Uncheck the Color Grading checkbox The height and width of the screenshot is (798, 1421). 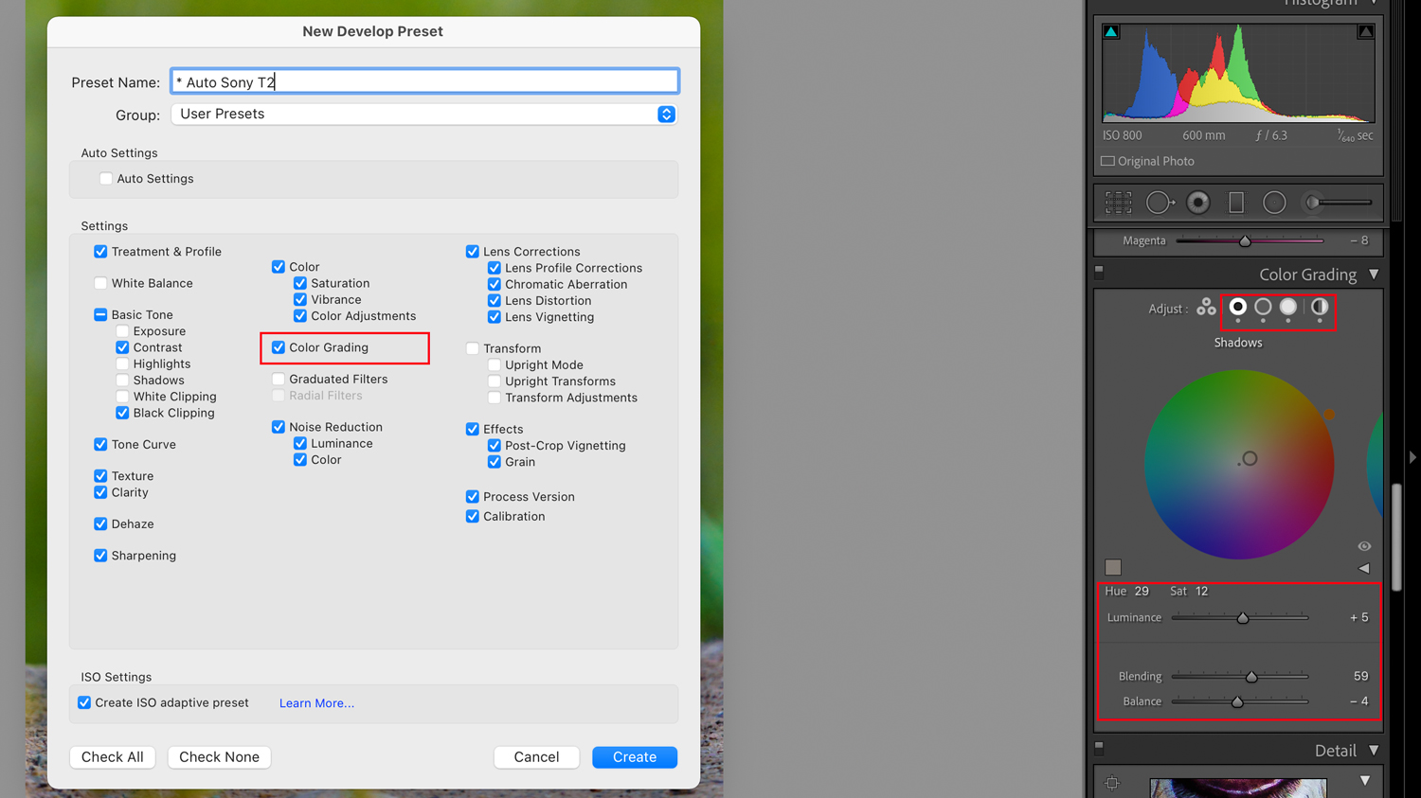(279, 347)
